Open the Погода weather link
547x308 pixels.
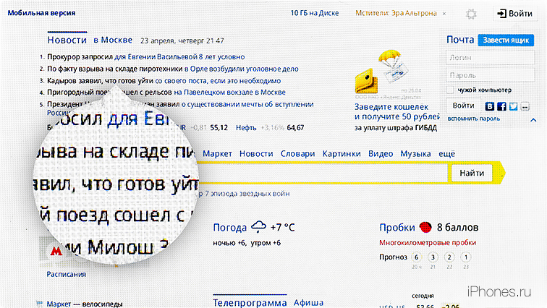click(x=230, y=228)
